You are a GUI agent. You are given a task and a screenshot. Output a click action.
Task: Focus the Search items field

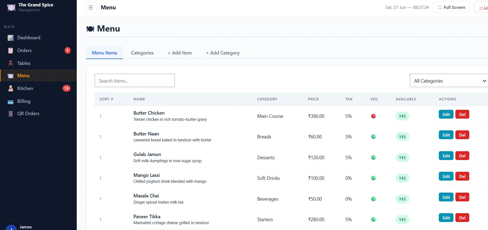(x=135, y=80)
